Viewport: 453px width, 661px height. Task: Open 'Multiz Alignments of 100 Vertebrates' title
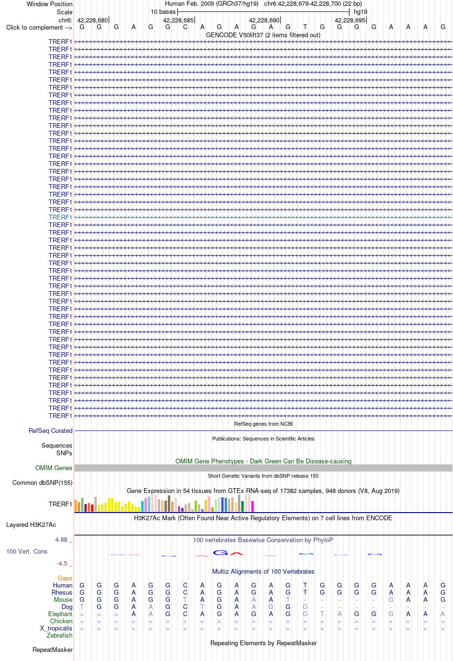coord(263,571)
